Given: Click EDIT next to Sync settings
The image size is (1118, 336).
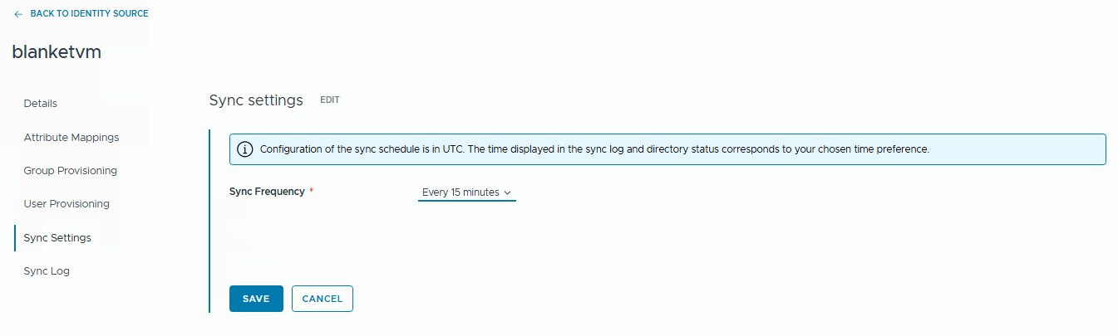Looking at the screenshot, I should pyautogui.click(x=330, y=100).
